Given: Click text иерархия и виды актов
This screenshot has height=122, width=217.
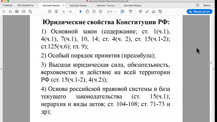Looking at the screenshot, I should click(72, 104).
